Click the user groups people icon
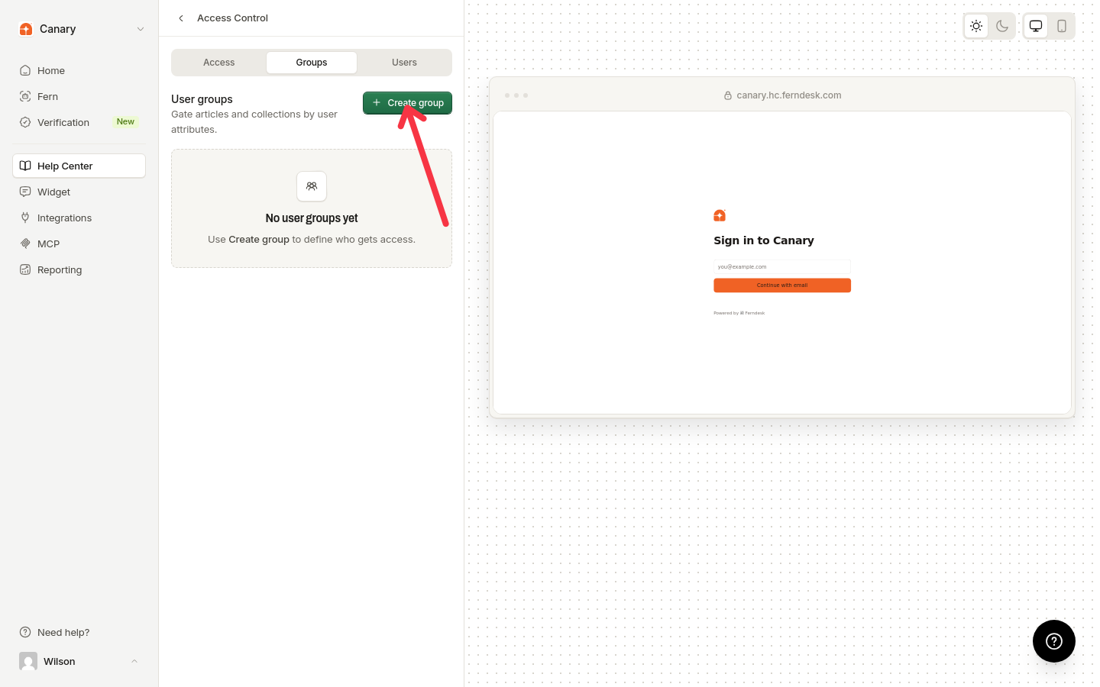The image size is (1100, 687). pyautogui.click(x=312, y=186)
